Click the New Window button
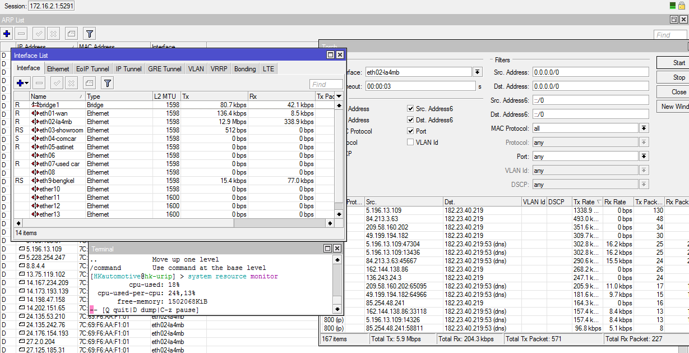Viewport: 689px width, 353px height. tap(674, 107)
